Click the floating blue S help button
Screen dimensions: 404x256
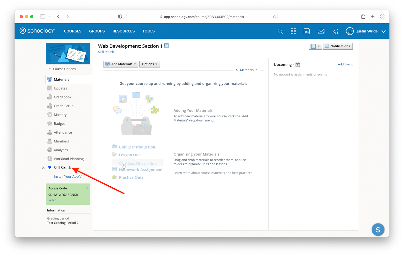[x=378, y=230]
